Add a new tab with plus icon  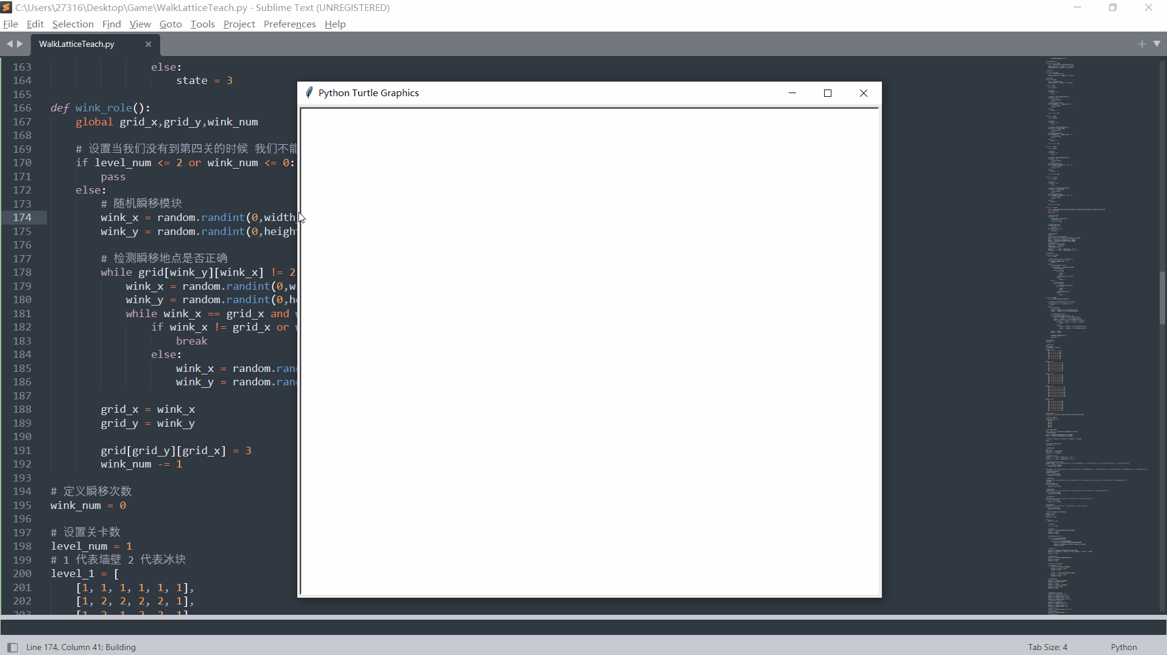(x=1142, y=44)
